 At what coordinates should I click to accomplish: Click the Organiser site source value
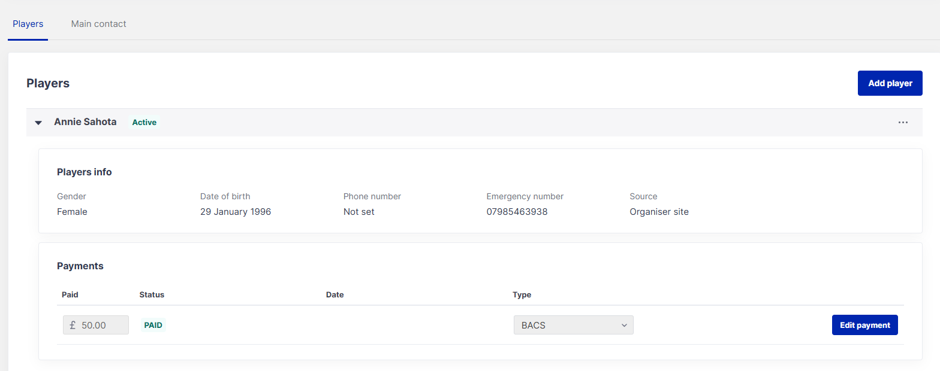tap(659, 212)
